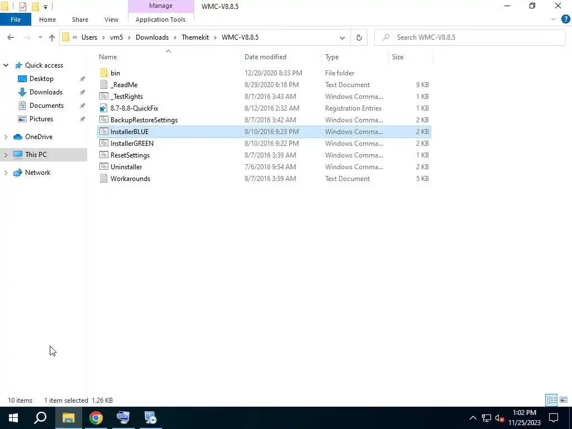The width and height of the screenshot is (572, 429).
Task: Click the Search WMC-V8.8.5 field
Action: pyautogui.click(x=470, y=37)
